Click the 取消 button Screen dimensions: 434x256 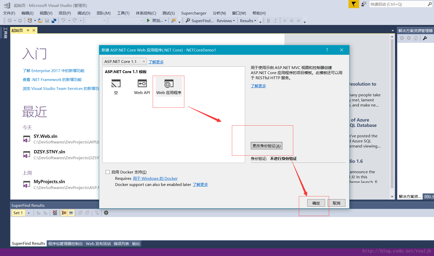point(337,203)
